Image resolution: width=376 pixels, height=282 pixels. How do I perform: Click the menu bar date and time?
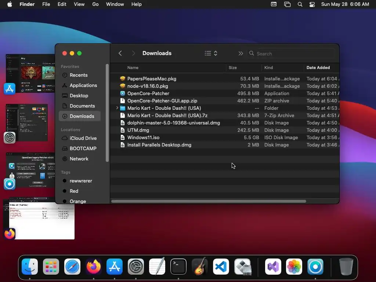click(345, 4)
